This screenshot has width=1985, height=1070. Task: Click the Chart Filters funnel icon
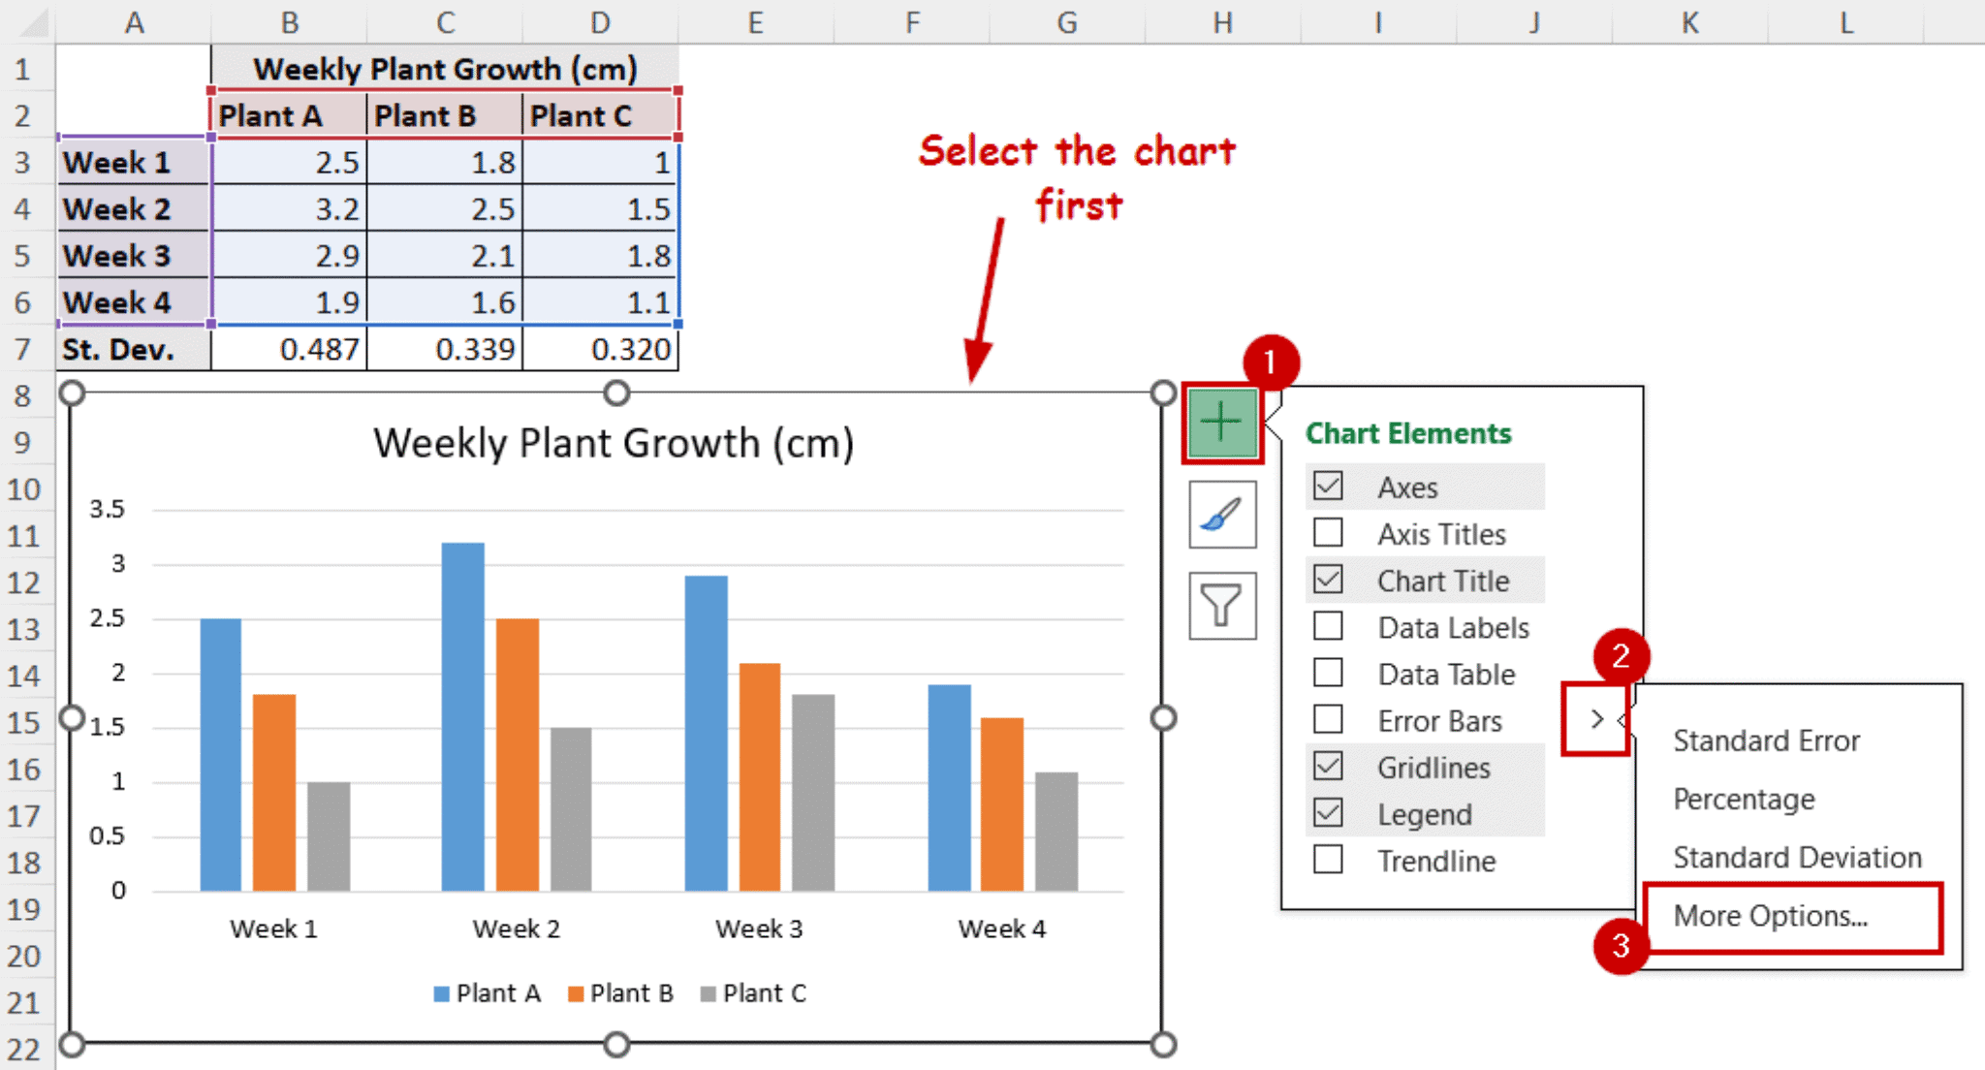1221,606
